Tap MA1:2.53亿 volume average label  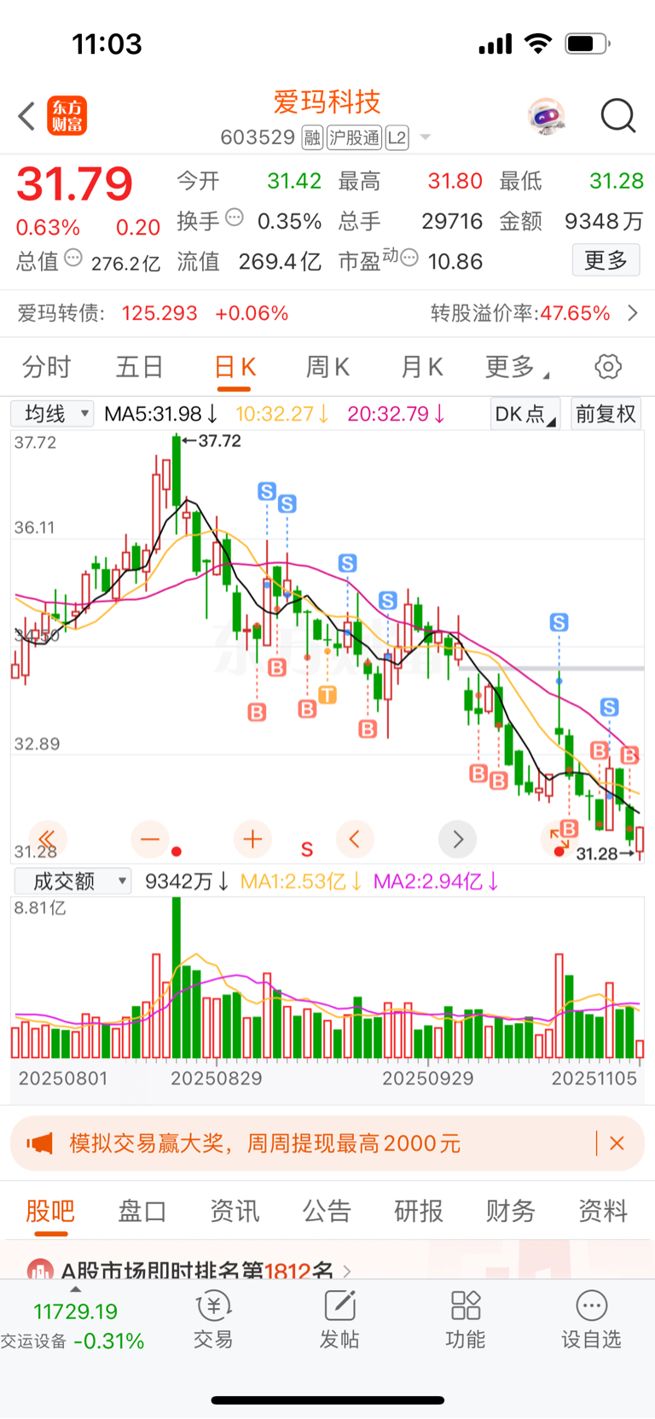(x=302, y=881)
